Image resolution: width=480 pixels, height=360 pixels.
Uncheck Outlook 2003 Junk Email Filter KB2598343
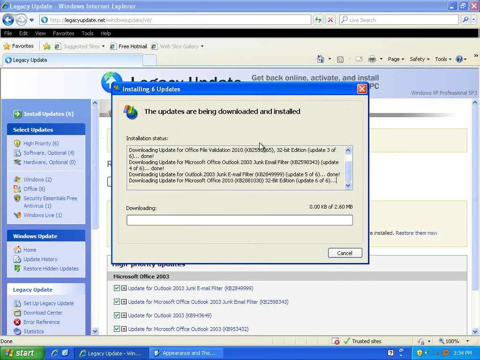(x=117, y=301)
